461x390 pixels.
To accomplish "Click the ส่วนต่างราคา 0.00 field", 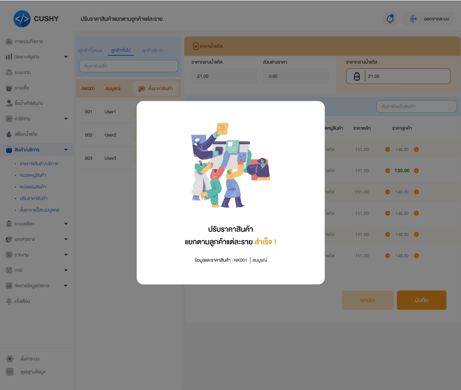I will point(296,76).
